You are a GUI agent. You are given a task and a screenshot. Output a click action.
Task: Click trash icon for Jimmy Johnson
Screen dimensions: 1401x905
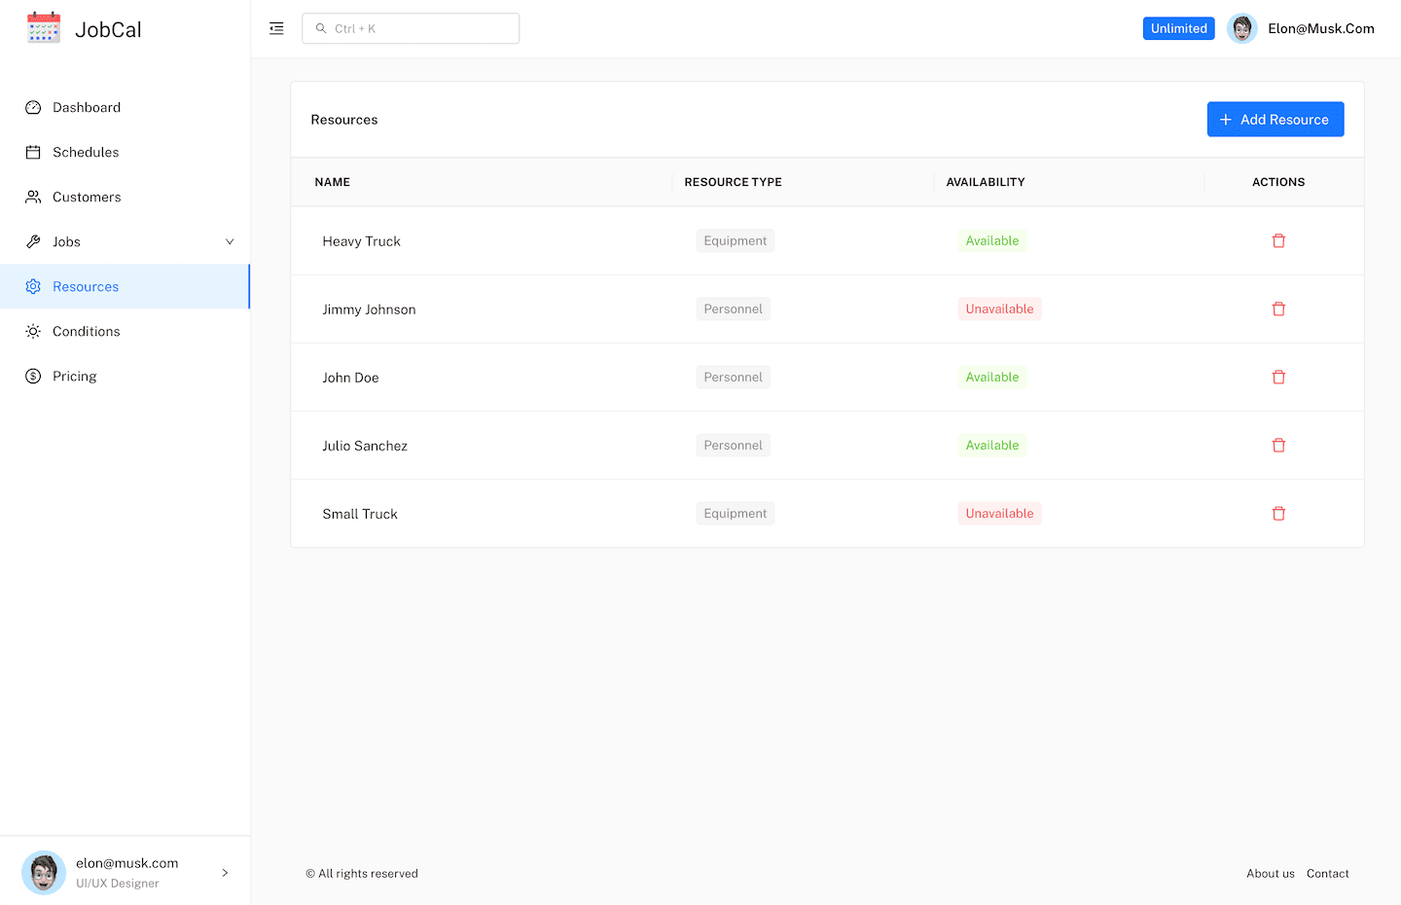1278,309
